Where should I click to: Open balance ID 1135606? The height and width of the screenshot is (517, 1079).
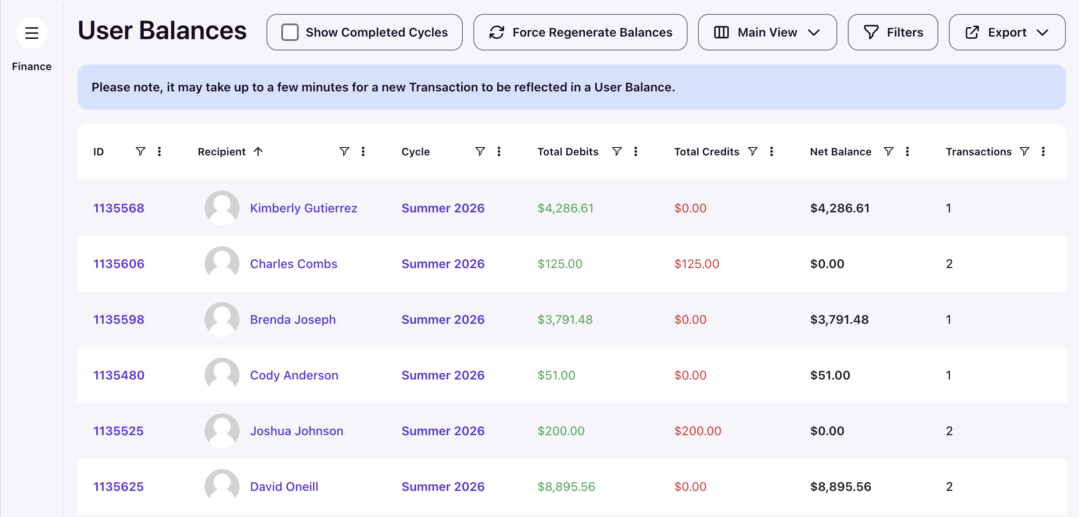(119, 264)
